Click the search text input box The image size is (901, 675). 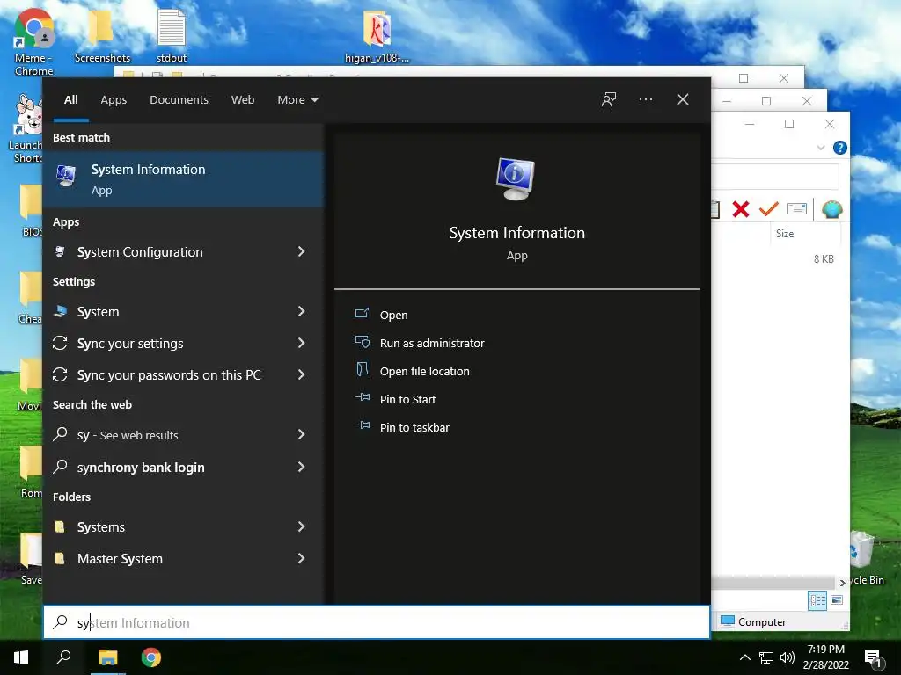pos(377,622)
